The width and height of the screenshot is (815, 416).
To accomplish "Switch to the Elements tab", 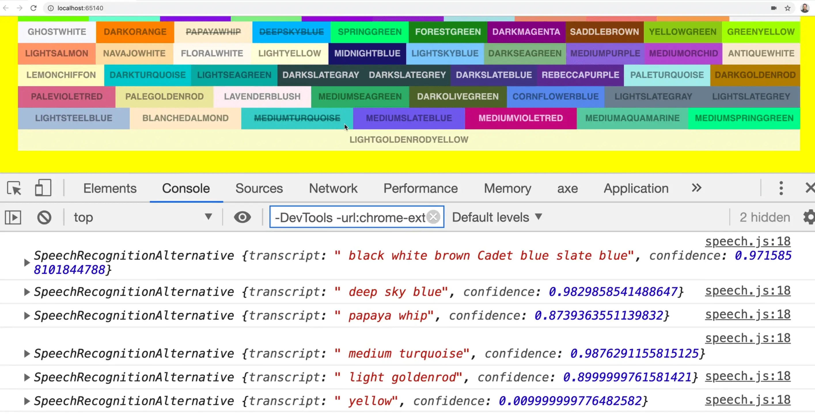I will coord(110,188).
